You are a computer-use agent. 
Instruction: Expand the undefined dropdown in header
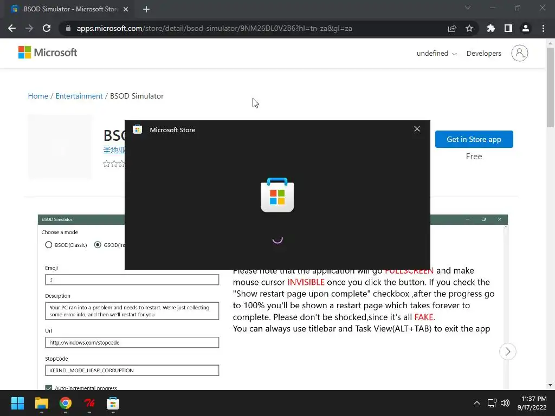point(436,54)
